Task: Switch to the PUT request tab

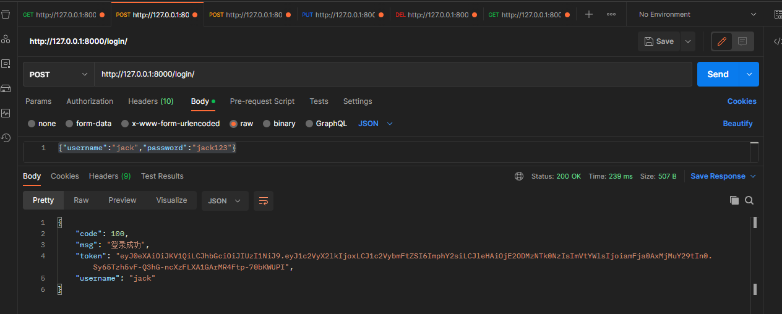Action: coord(343,14)
